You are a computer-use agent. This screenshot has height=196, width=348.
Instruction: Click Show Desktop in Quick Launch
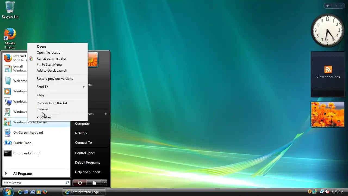pos(26,192)
